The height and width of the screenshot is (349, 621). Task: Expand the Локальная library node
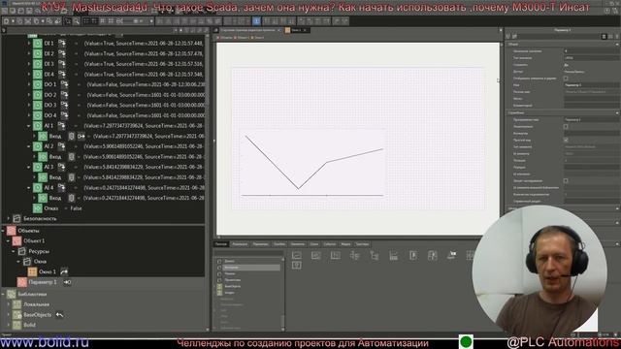[x=9, y=304]
